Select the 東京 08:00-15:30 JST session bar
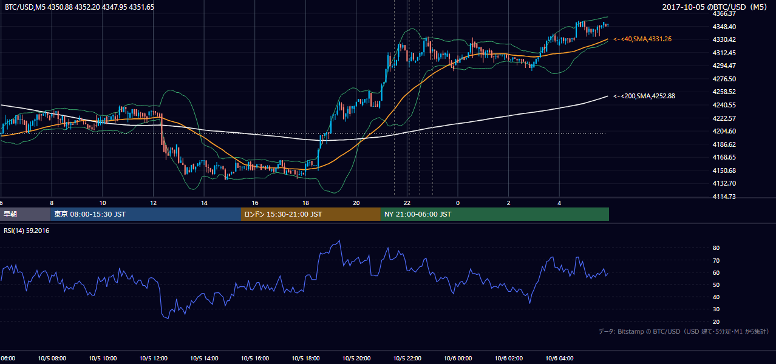 pyautogui.click(x=146, y=214)
